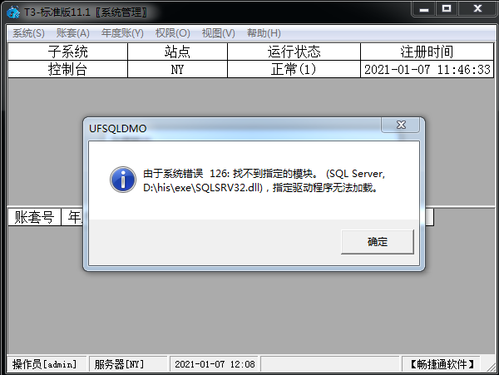Maximize the T3 main window
Image resolution: width=499 pixels, height=375 pixels.
pos(447,8)
